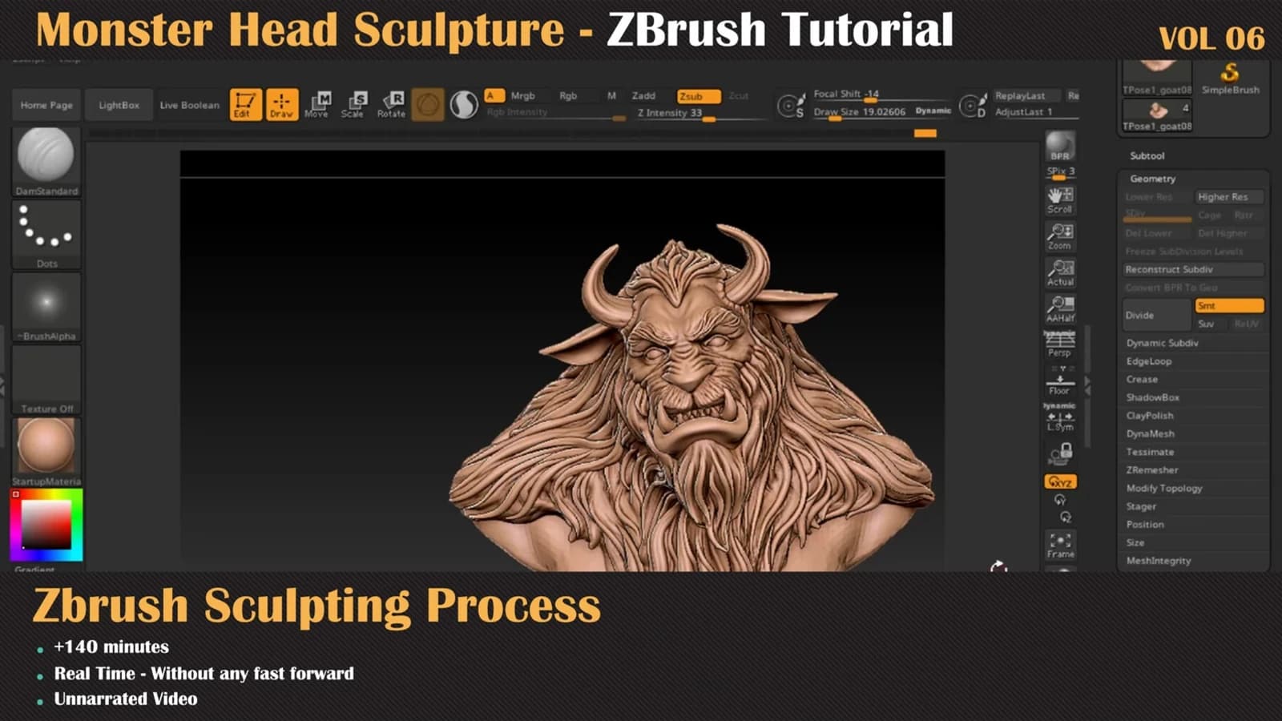This screenshot has width=1282, height=721.
Task: Expand EdgeLoop section
Action: [1149, 361]
